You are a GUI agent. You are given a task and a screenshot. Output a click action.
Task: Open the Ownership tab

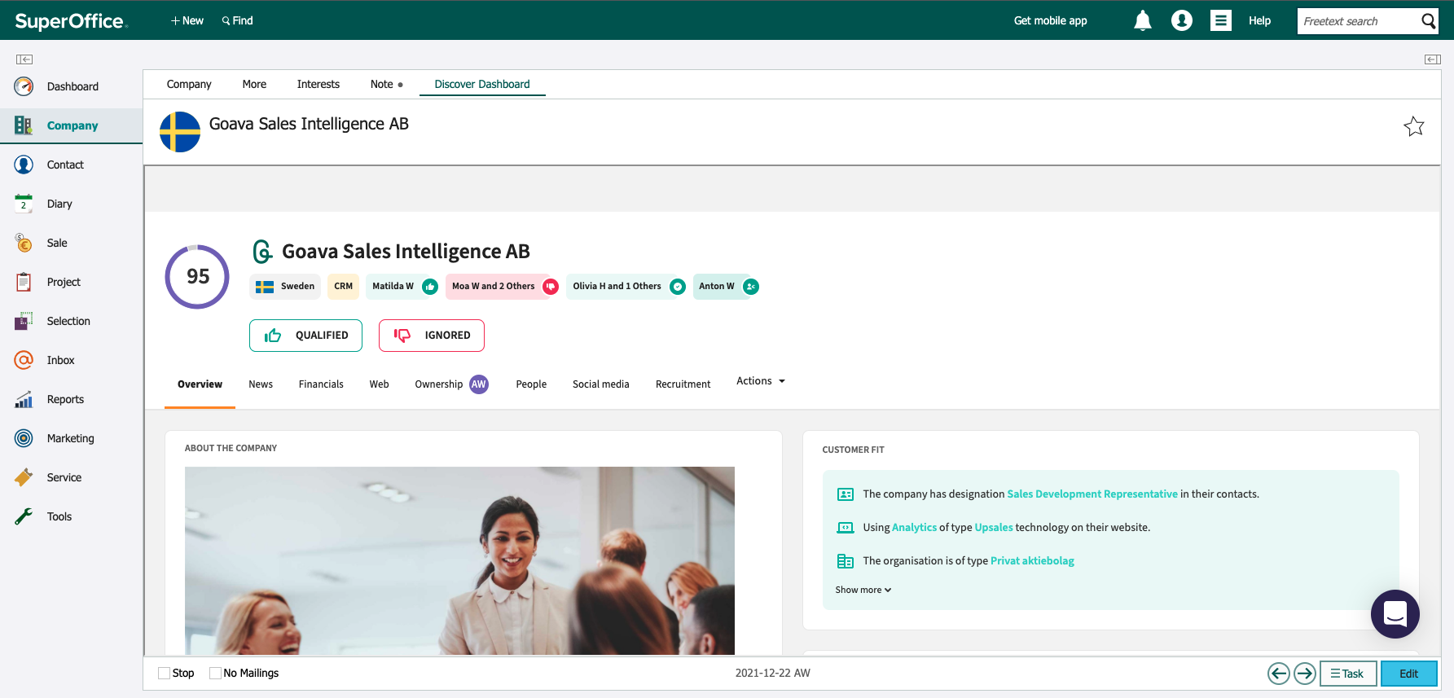click(x=439, y=384)
